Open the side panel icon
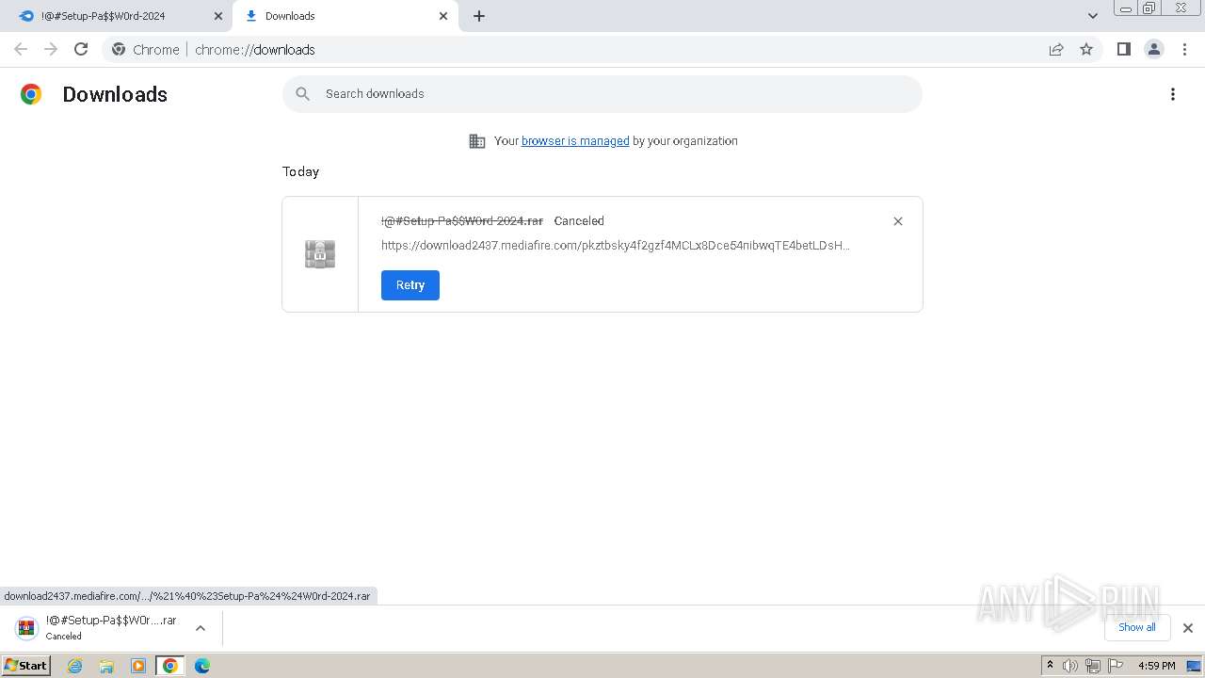Viewport: 1205px width, 678px height. (x=1123, y=49)
